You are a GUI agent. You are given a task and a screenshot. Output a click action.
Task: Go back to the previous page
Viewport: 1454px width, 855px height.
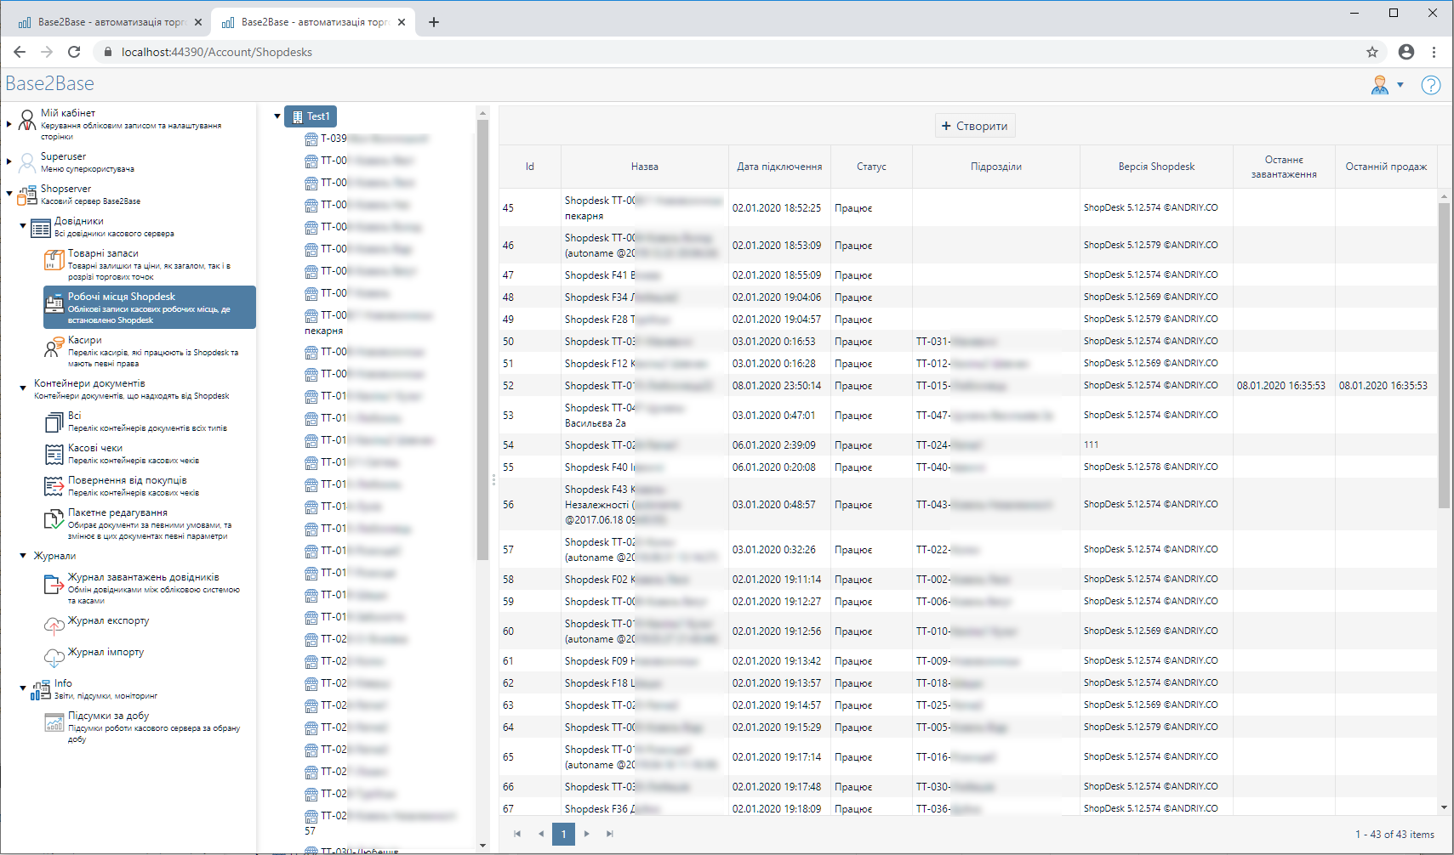click(20, 52)
